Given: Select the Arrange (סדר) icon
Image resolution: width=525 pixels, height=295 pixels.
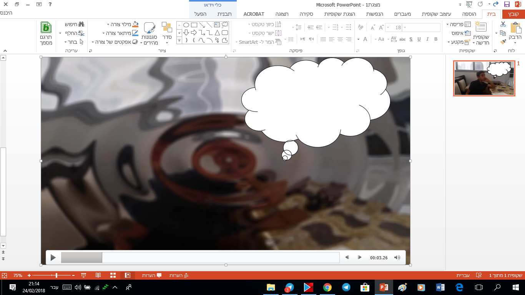Looking at the screenshot, I should (x=167, y=27).
